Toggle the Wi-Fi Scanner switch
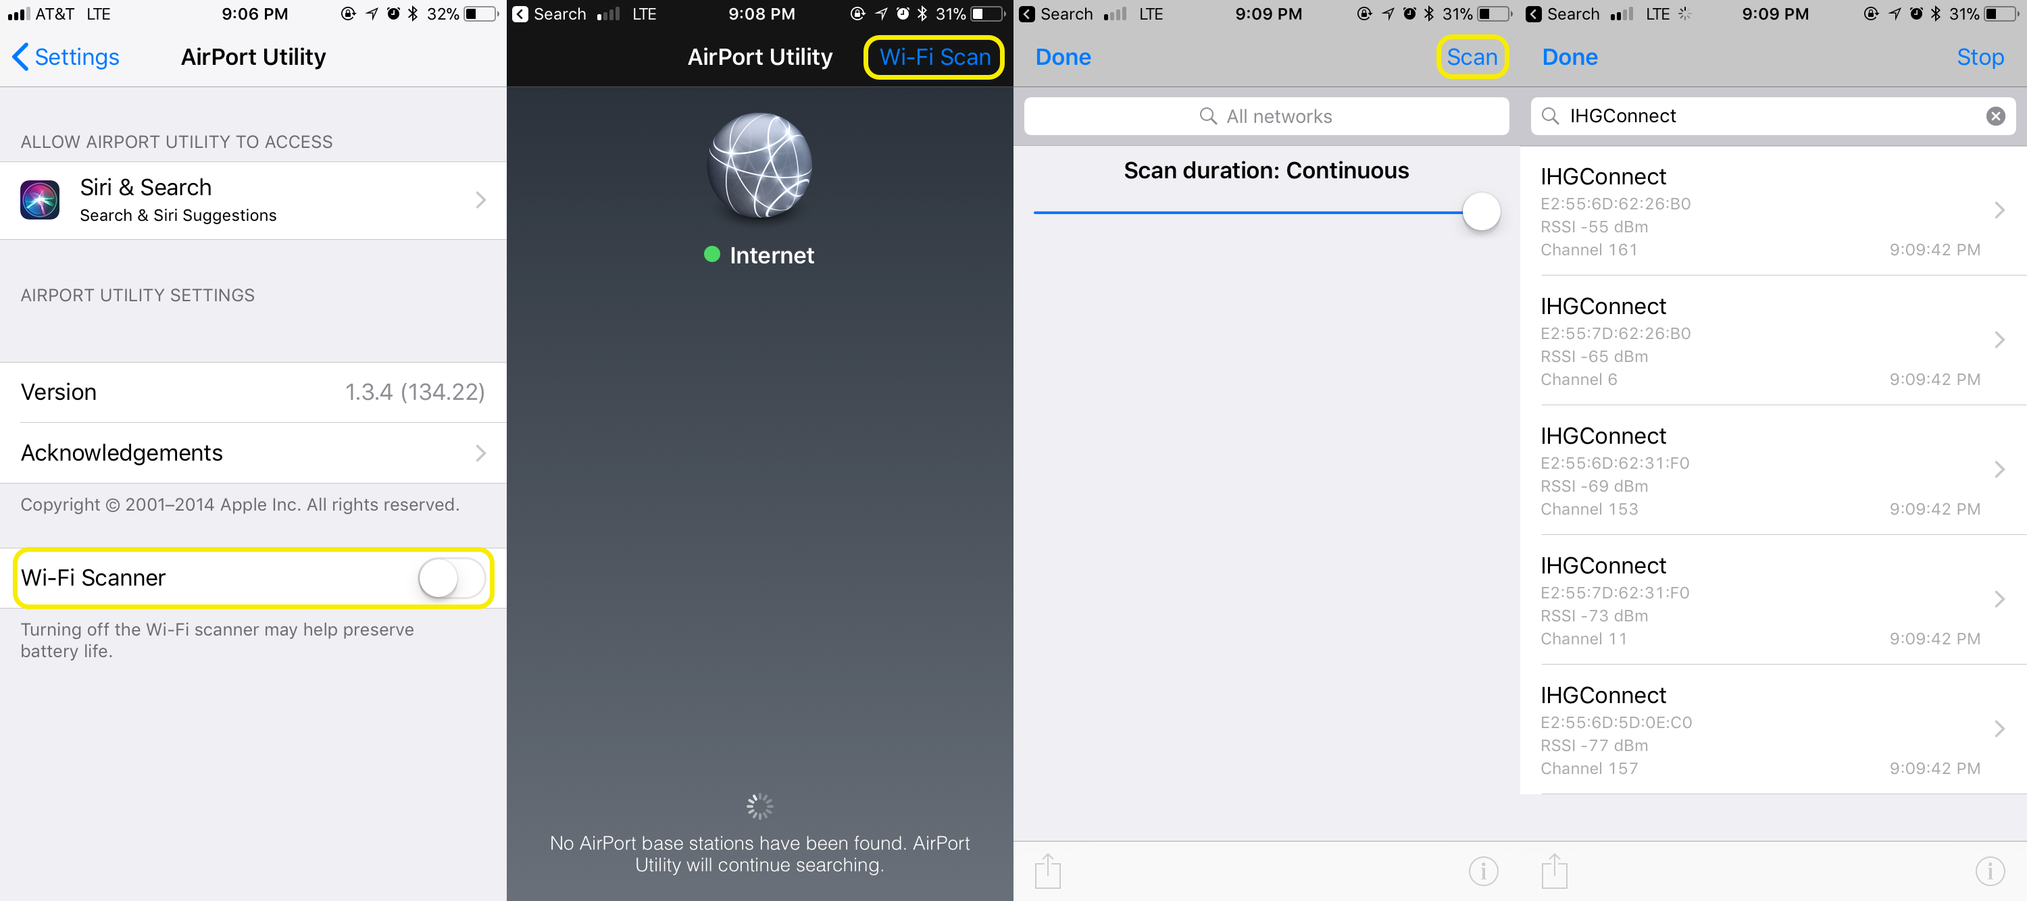Image resolution: width=2027 pixels, height=901 pixels. coord(451,578)
